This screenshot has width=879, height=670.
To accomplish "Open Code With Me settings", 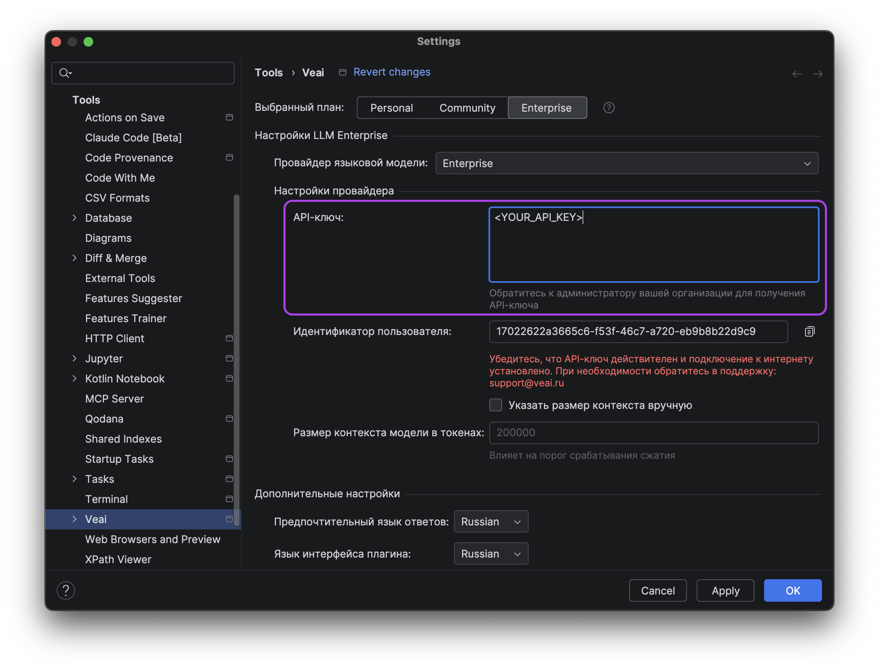I will click(x=120, y=178).
